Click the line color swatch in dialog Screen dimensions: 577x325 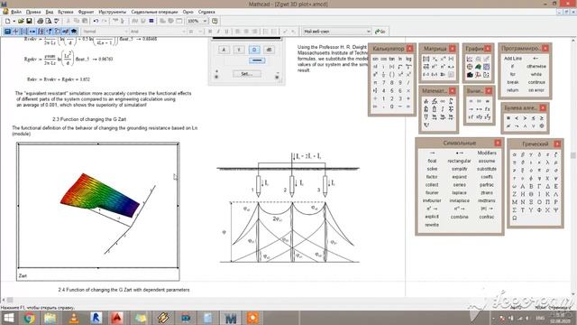click(256, 60)
